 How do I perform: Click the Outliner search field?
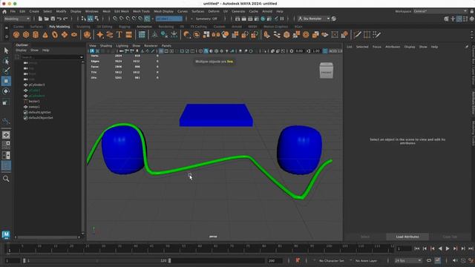tap(50, 57)
